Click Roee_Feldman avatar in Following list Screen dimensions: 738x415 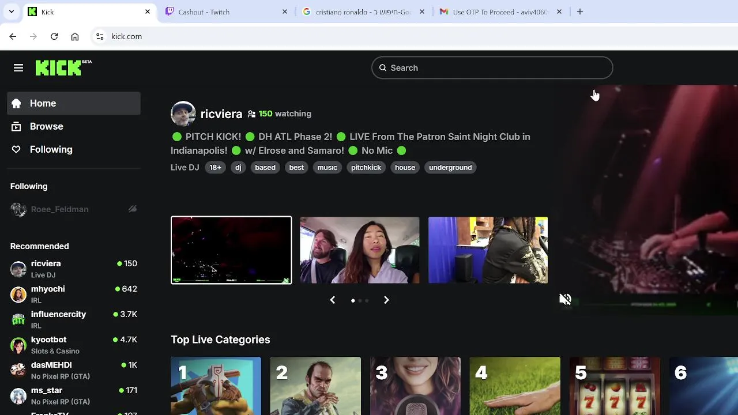tap(18, 210)
